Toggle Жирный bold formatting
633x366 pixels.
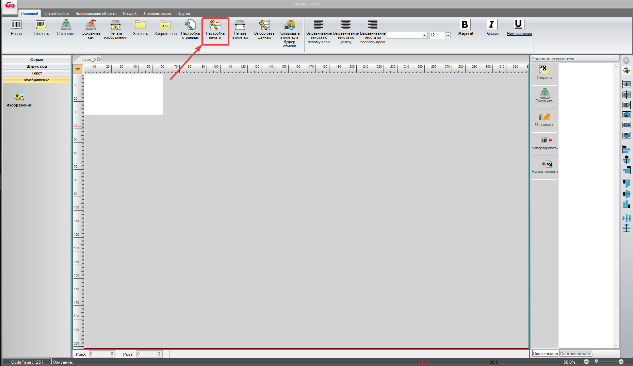click(465, 28)
